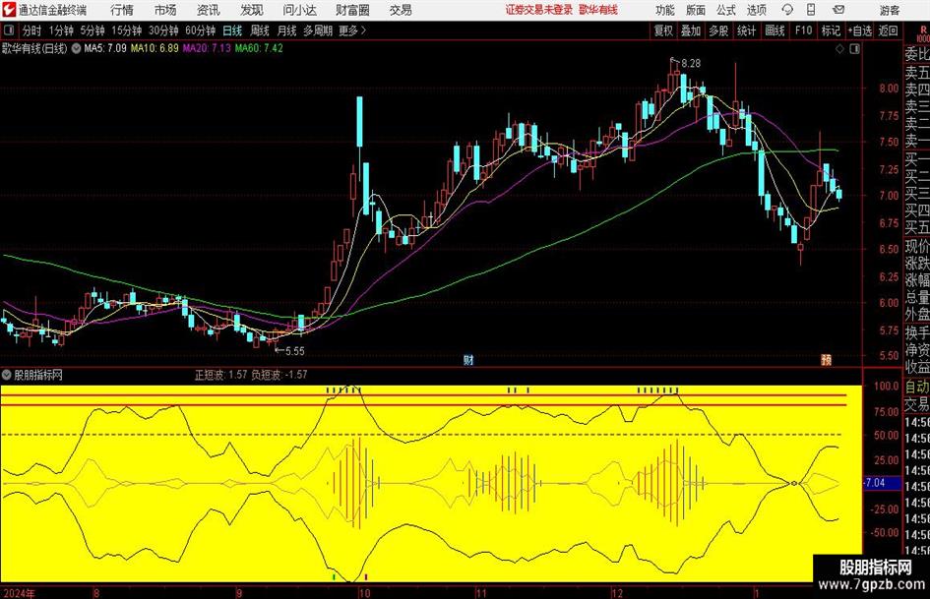
Task: Toggle the right info panel icon
Action: (854, 49)
